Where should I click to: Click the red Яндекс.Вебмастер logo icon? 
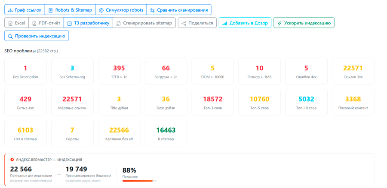[12, 159]
